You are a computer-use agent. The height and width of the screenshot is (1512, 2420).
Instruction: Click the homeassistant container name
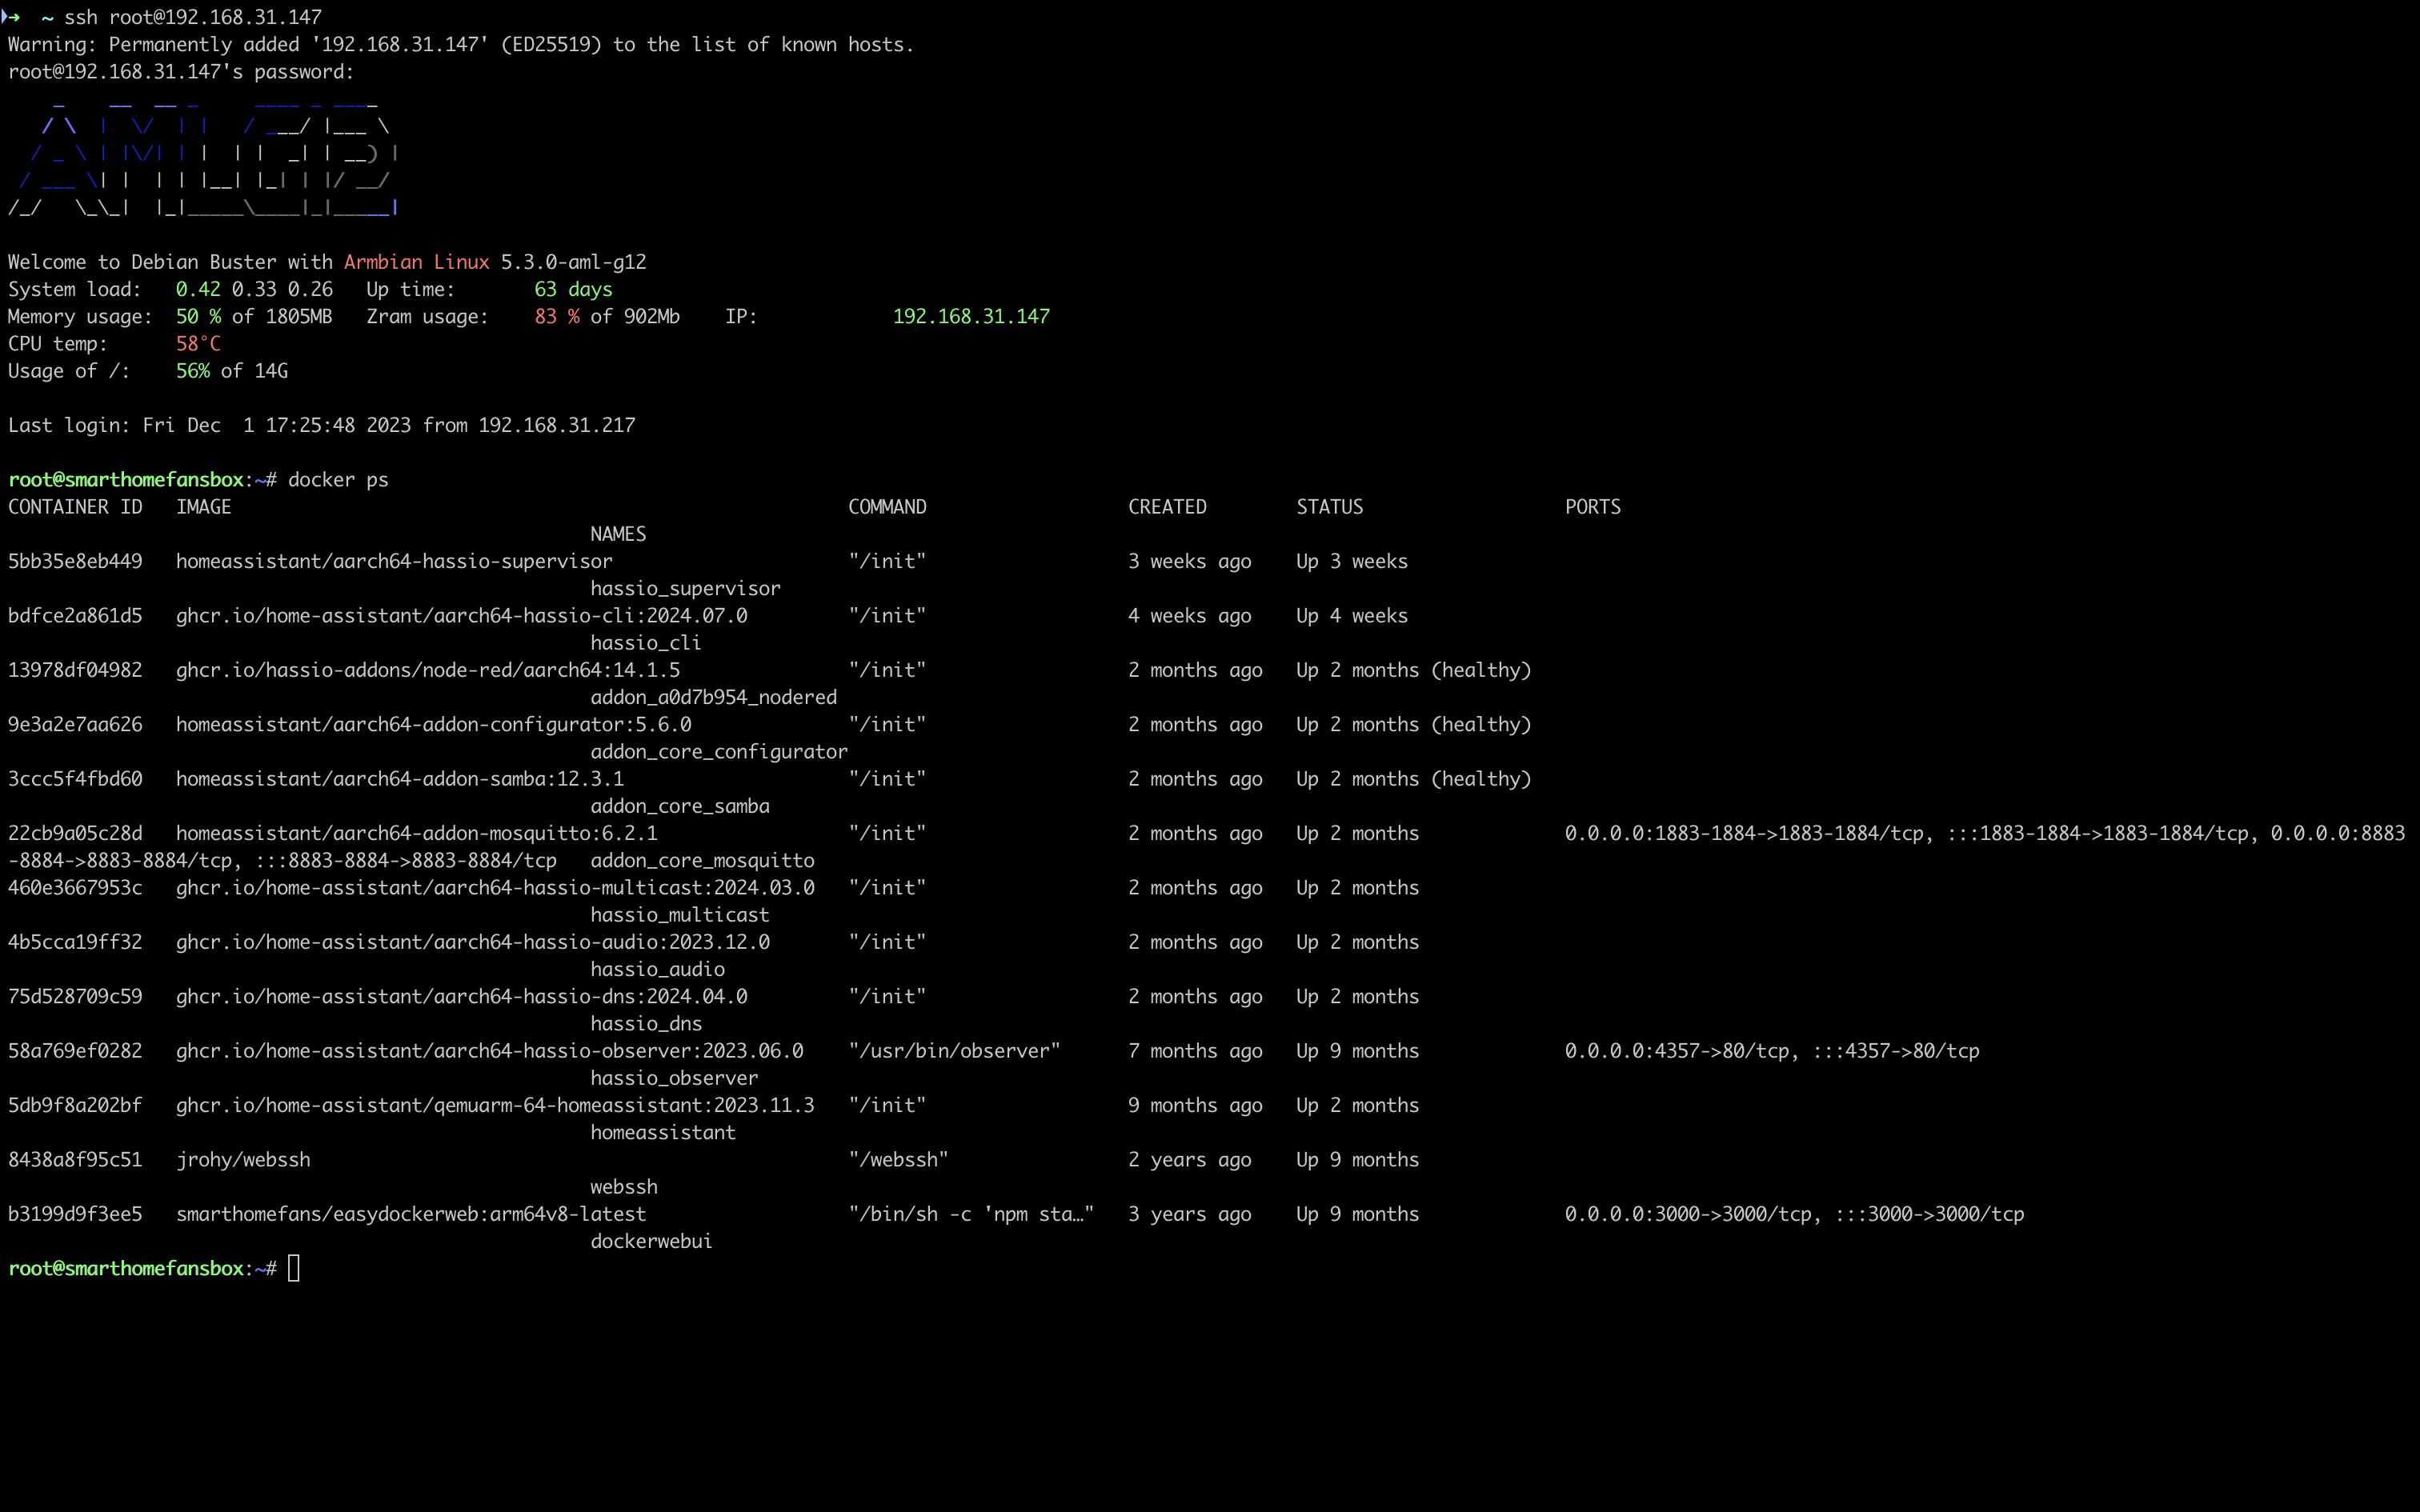tap(662, 1132)
